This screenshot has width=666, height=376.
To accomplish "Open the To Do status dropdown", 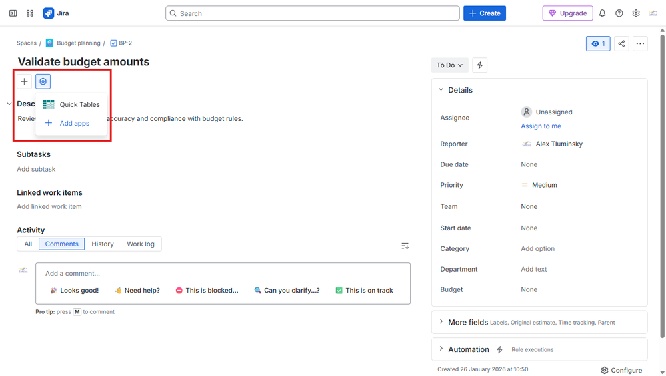I will pos(449,65).
